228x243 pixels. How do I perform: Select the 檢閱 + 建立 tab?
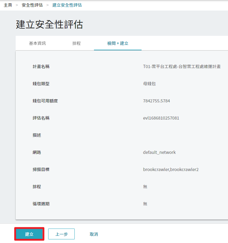(118, 43)
